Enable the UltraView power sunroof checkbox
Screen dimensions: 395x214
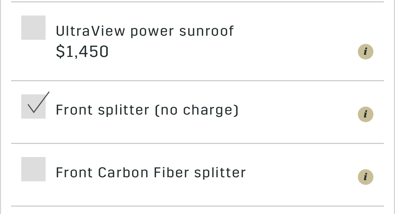pos(33,28)
